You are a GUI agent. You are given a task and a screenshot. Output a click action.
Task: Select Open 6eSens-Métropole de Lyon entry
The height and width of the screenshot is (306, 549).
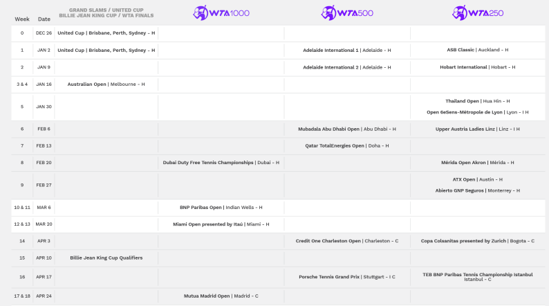point(478,112)
